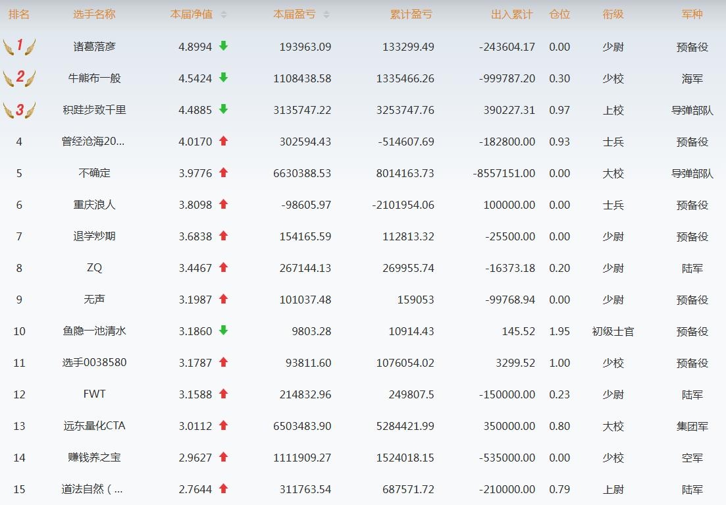
Task: Open player 牛熊布一般's profile
Action: pos(94,78)
